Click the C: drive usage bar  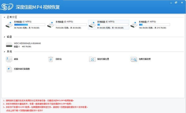(x=29, y=25)
